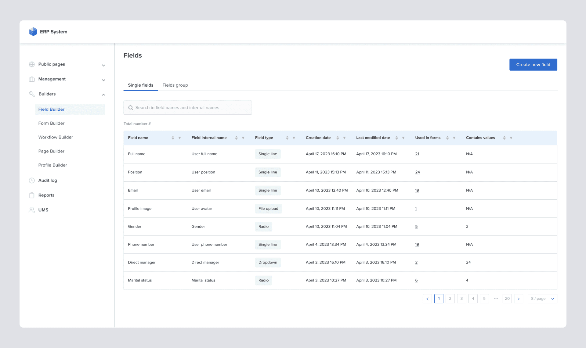This screenshot has width=586, height=348.
Task: Open Audit log via its clock icon
Action: click(x=32, y=180)
